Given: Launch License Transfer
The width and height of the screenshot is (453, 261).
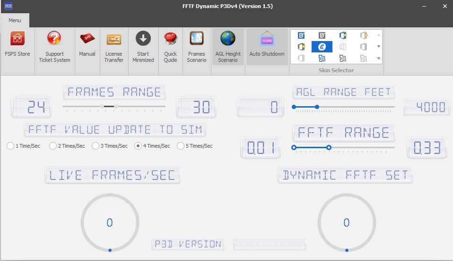Looking at the screenshot, I should pos(114,47).
